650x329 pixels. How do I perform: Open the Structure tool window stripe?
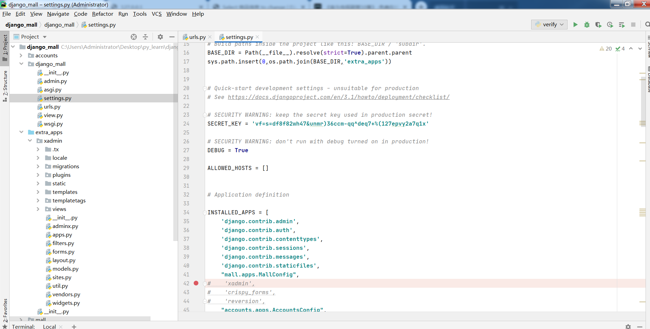tap(5, 86)
